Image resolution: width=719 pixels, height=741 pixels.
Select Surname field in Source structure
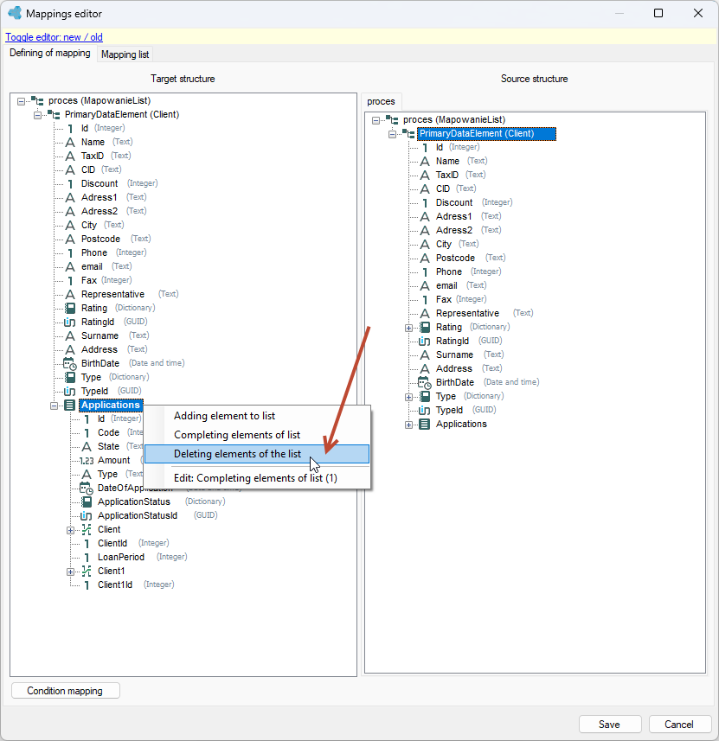454,355
